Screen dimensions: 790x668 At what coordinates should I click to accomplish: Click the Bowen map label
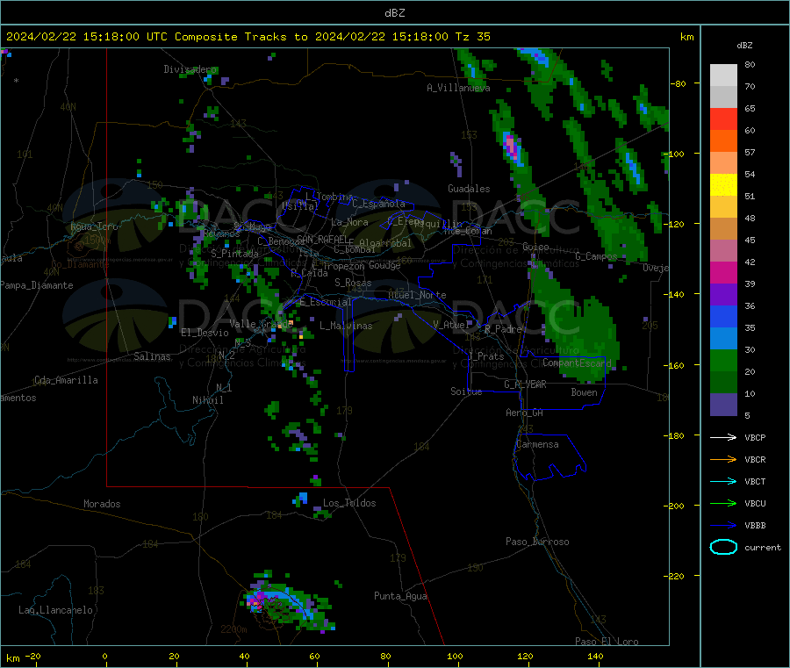tap(585, 392)
